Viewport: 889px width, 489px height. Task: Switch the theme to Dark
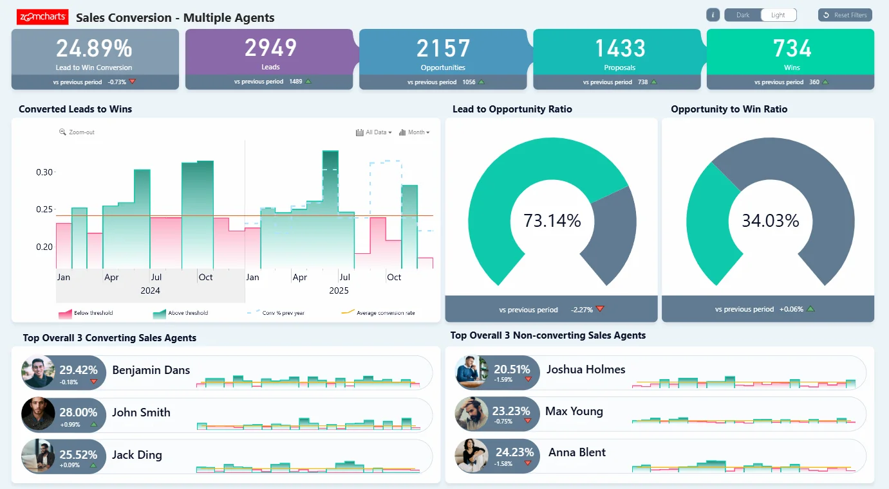point(743,15)
